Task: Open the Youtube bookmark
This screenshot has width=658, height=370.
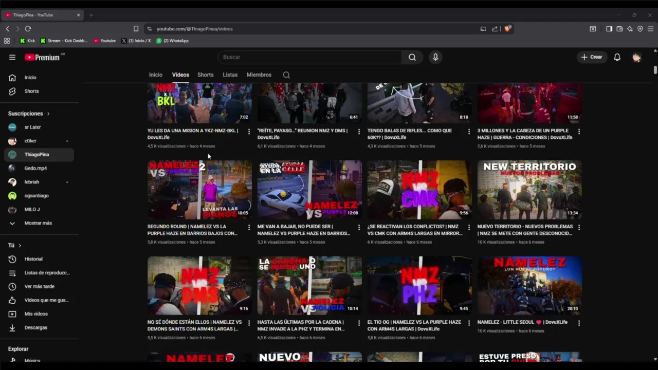Action: tap(104, 41)
